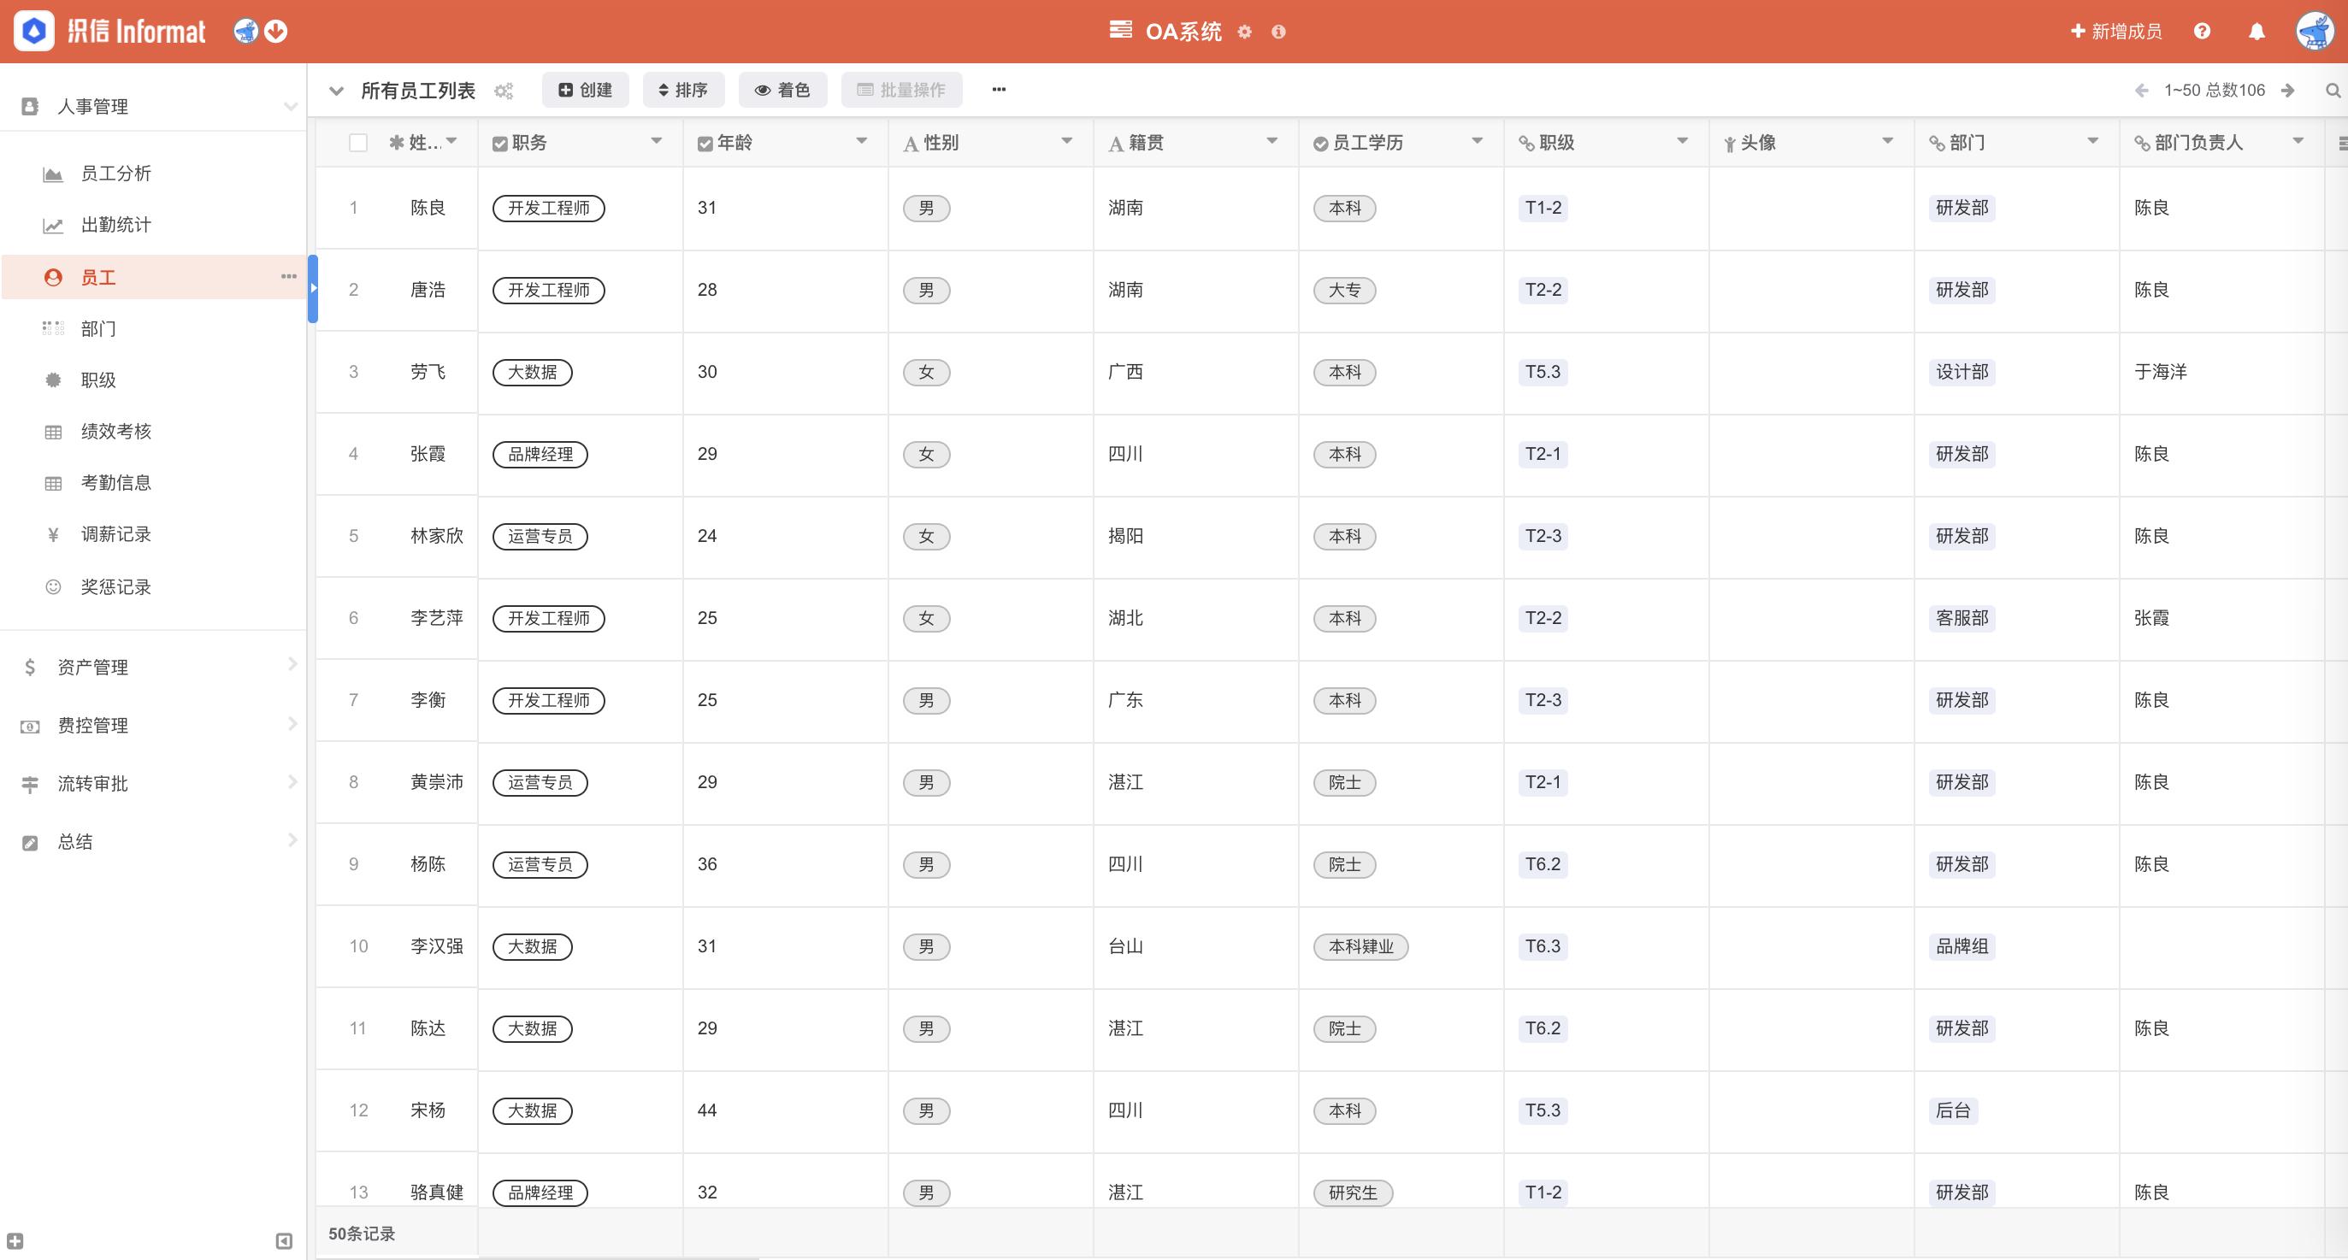This screenshot has height=1260, width=2348.
Task: Select the 出勤统计 statistics icon
Action: (x=52, y=225)
